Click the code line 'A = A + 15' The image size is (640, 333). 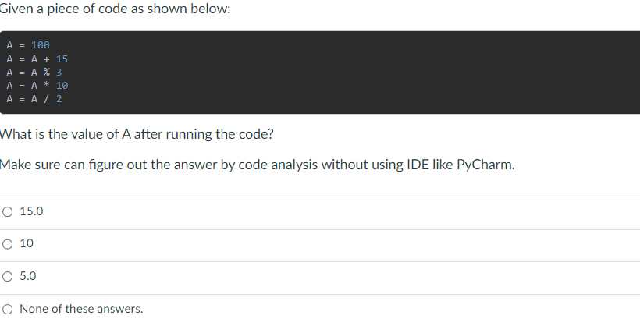(x=37, y=59)
